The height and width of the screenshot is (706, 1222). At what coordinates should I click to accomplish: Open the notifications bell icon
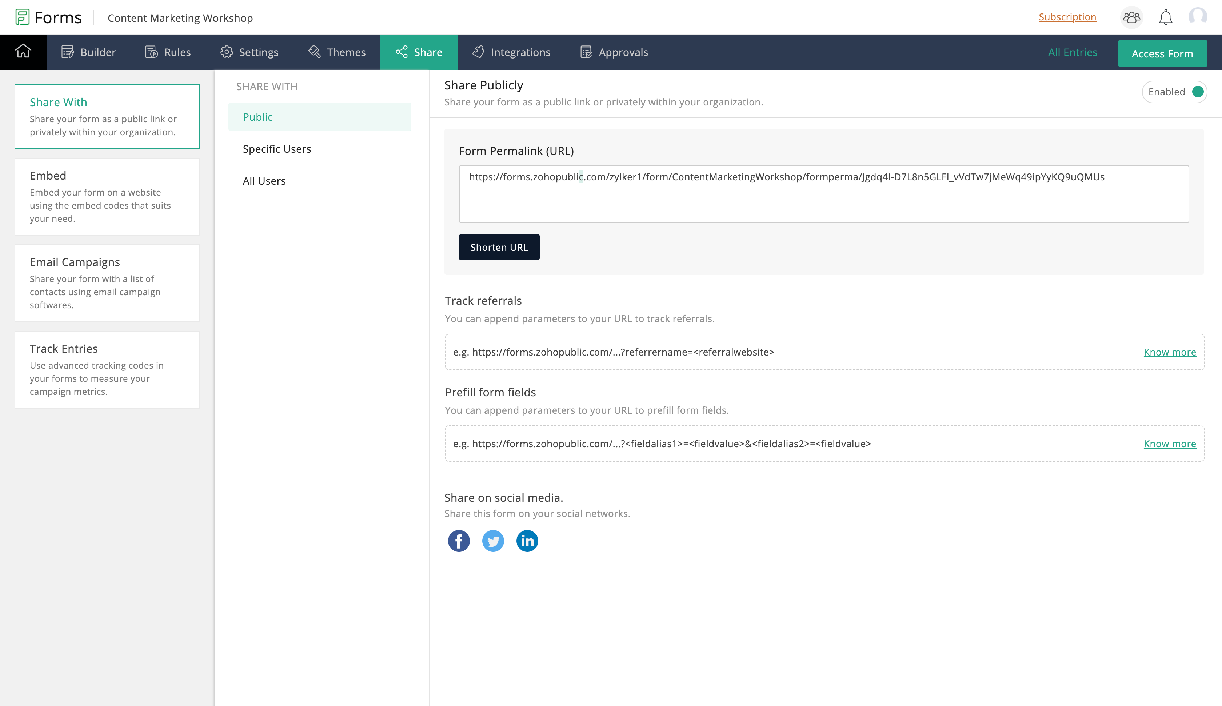1165,17
